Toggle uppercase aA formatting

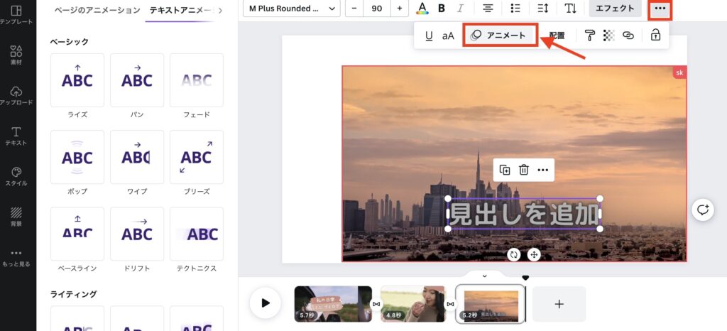coord(448,36)
